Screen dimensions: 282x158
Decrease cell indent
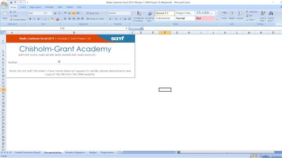click(x=78, y=19)
